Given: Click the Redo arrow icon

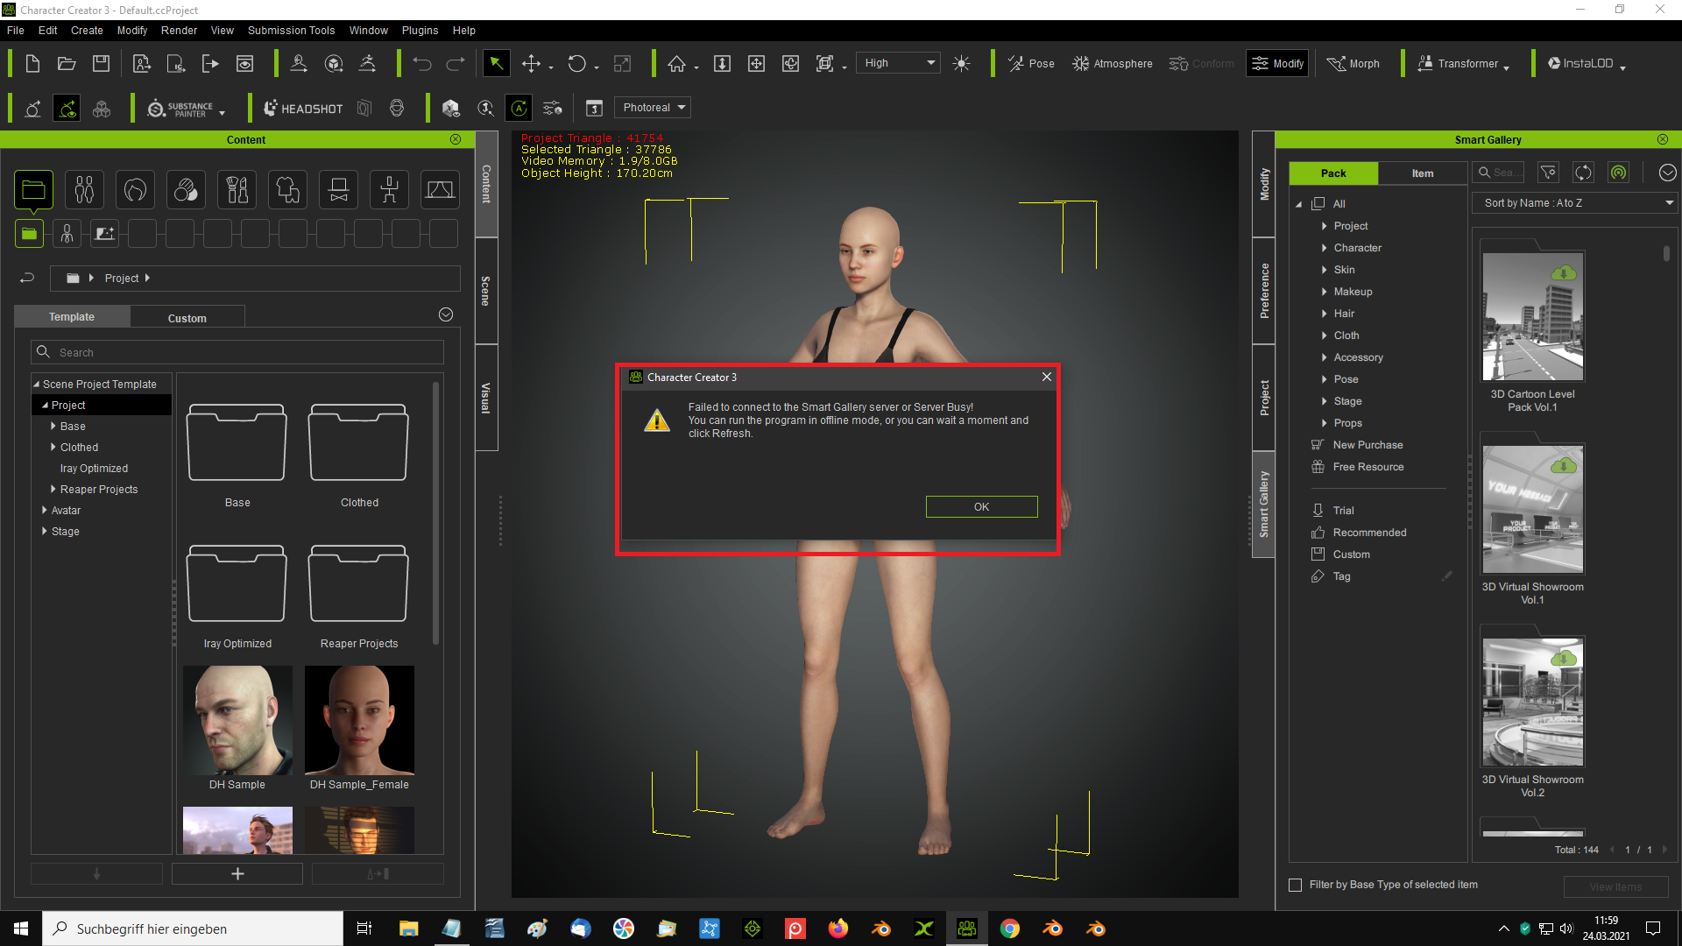Looking at the screenshot, I should click(456, 64).
